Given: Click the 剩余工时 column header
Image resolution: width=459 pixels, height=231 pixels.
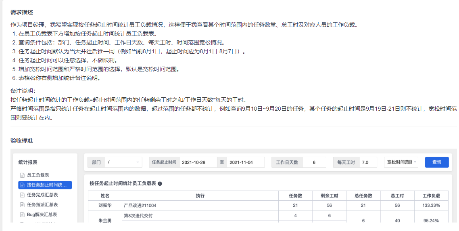Looking at the screenshot, I should pos(329,196).
